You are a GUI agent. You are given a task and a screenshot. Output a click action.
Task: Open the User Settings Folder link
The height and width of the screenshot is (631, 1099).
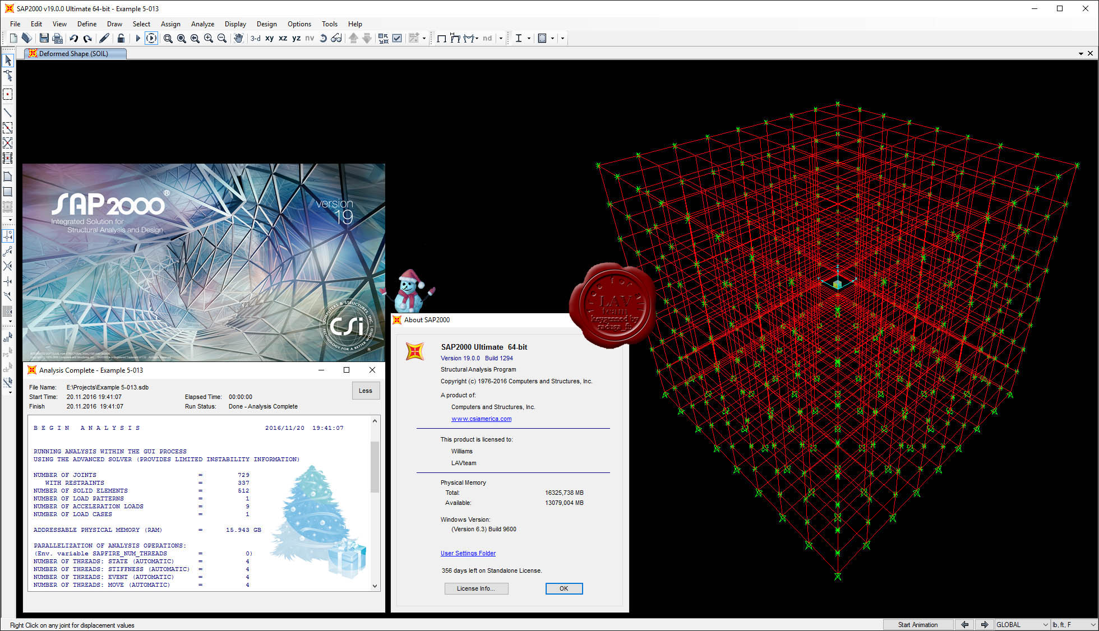[468, 553]
